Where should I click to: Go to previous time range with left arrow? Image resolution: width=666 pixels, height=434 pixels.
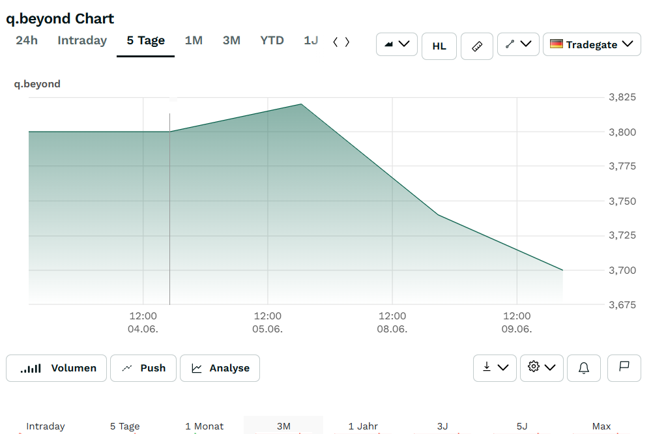336,42
